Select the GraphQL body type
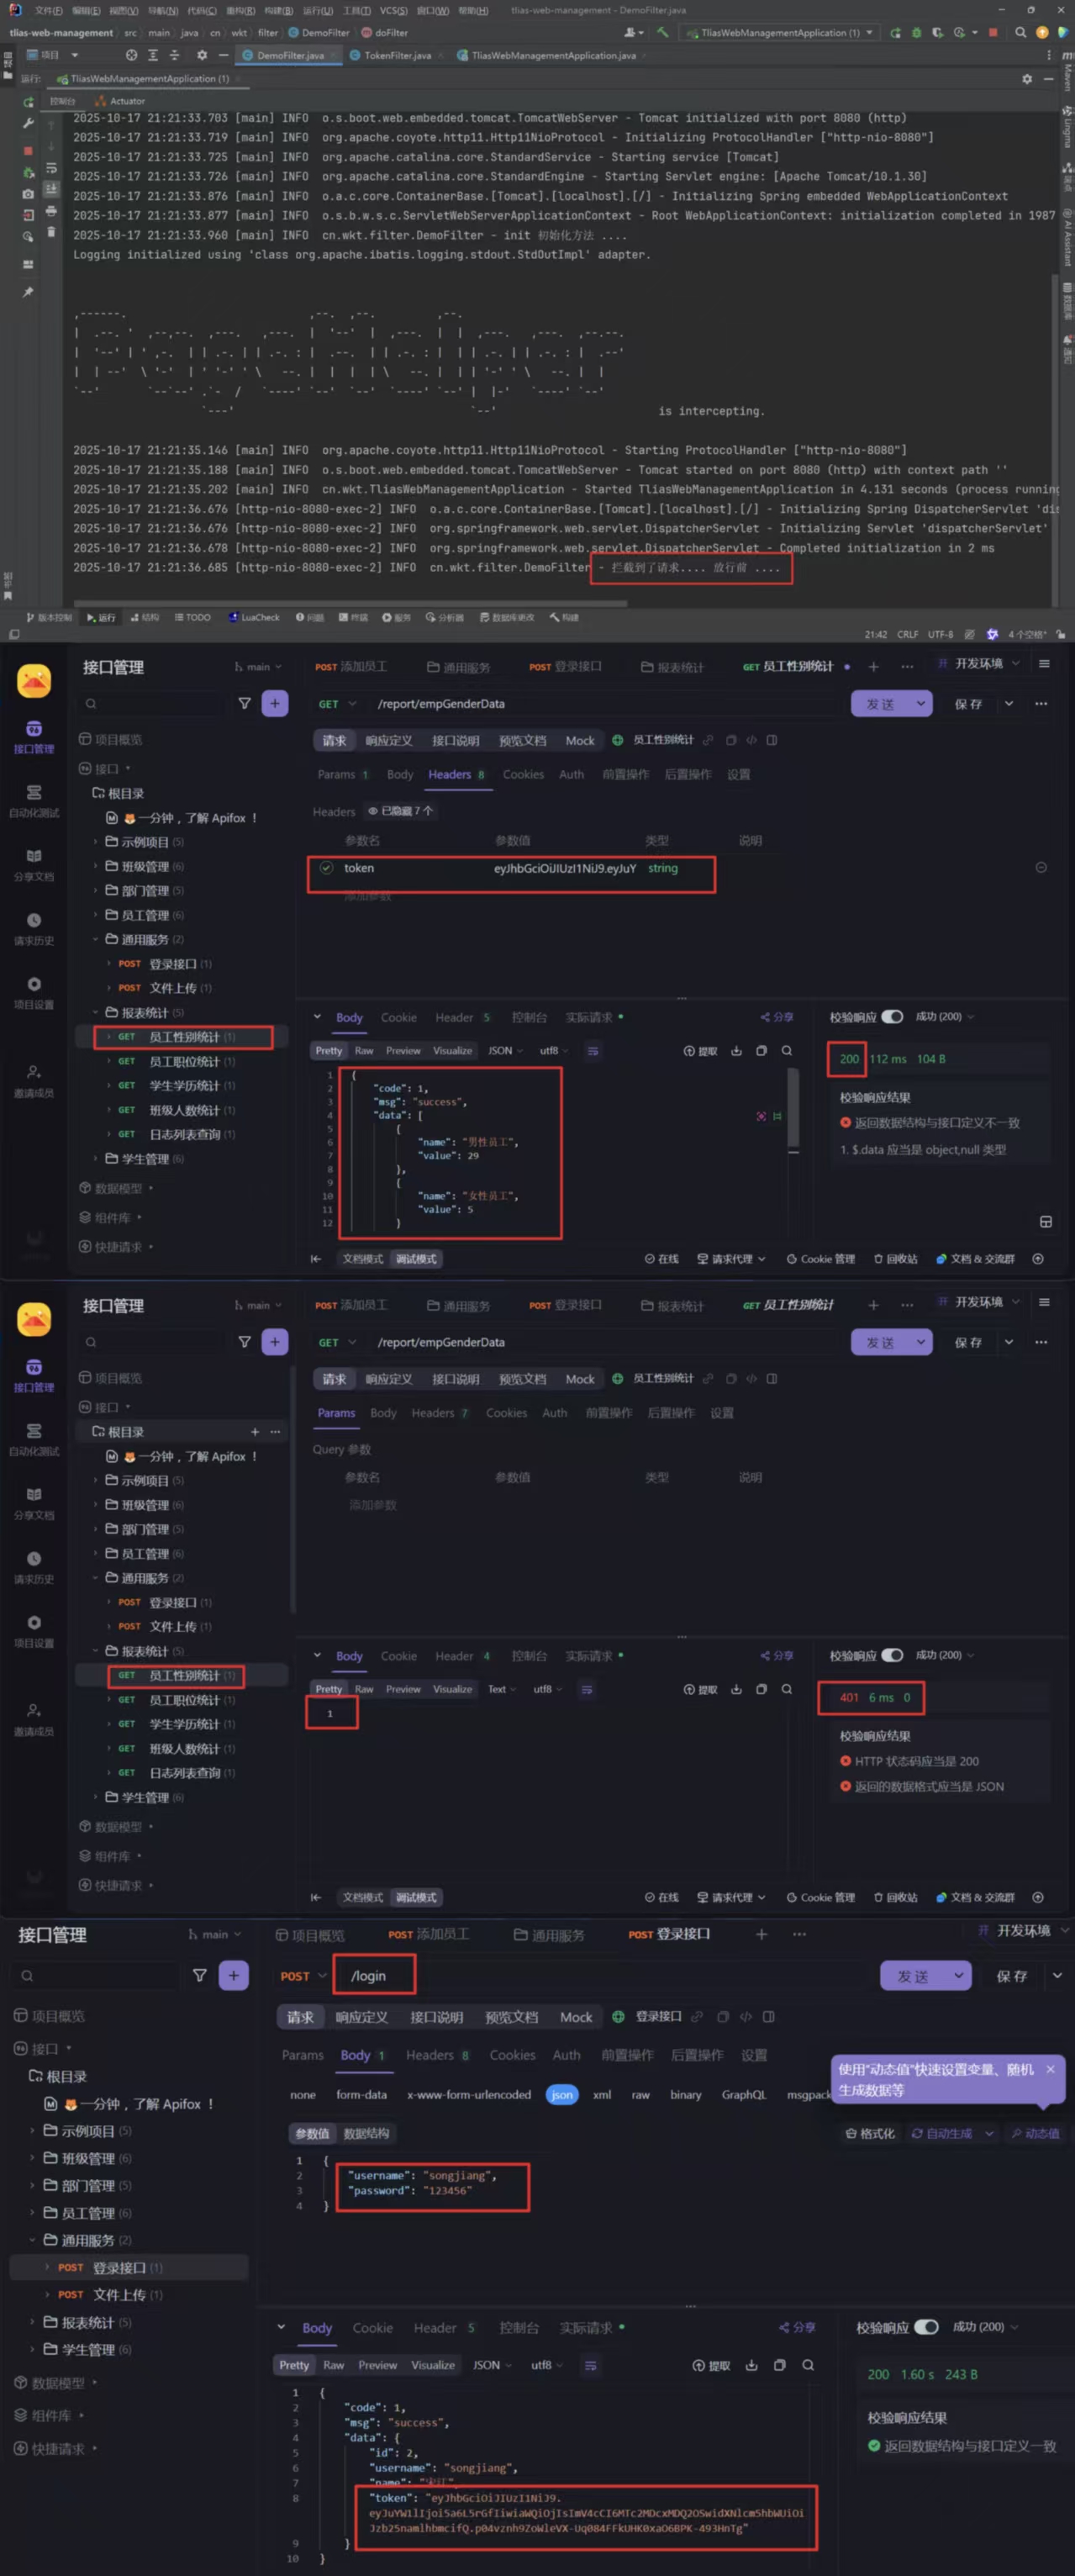 744,2094
